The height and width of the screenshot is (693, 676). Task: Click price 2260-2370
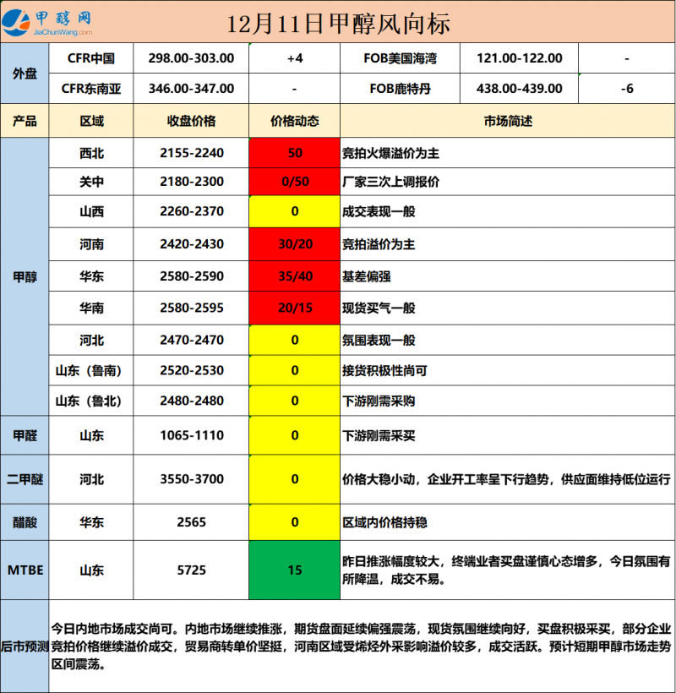click(x=192, y=211)
